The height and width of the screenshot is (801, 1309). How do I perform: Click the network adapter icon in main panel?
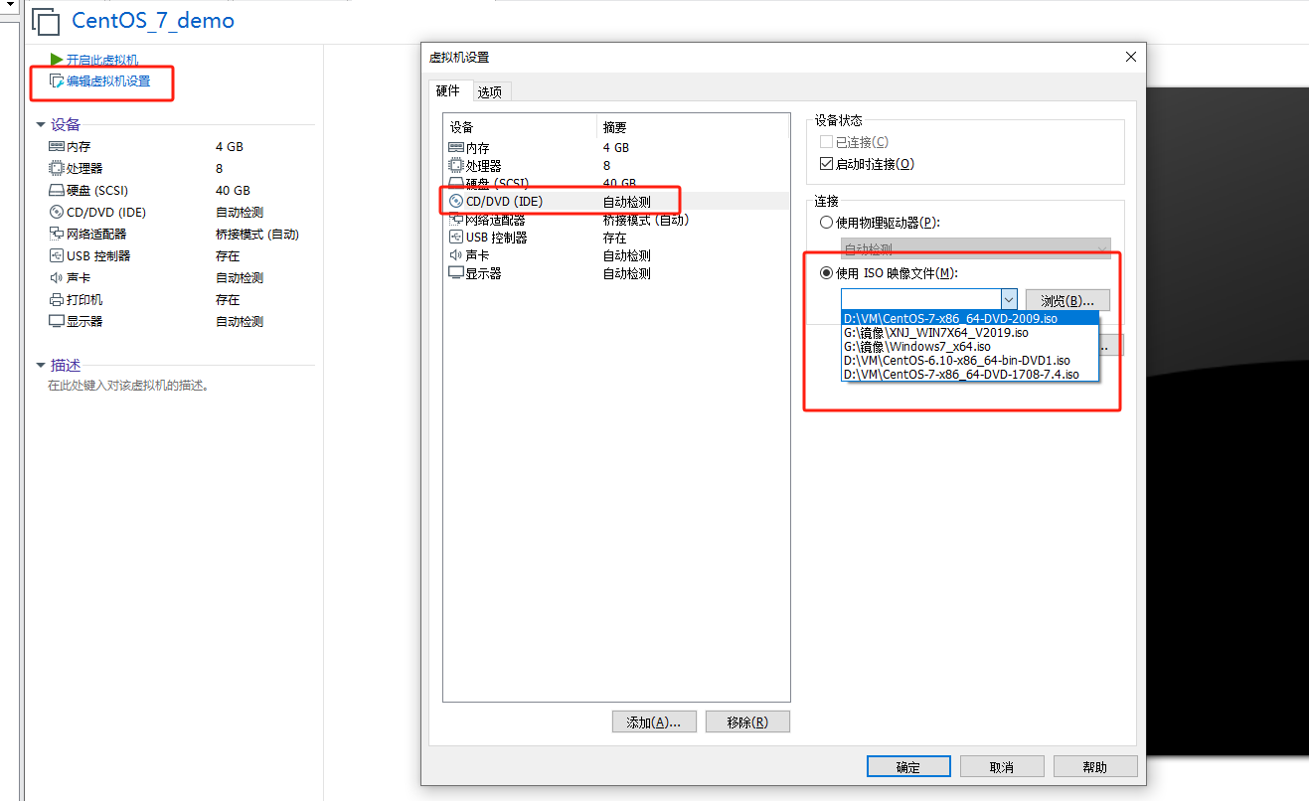[x=57, y=234]
